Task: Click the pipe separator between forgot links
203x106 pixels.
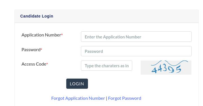Action: (x=106, y=98)
